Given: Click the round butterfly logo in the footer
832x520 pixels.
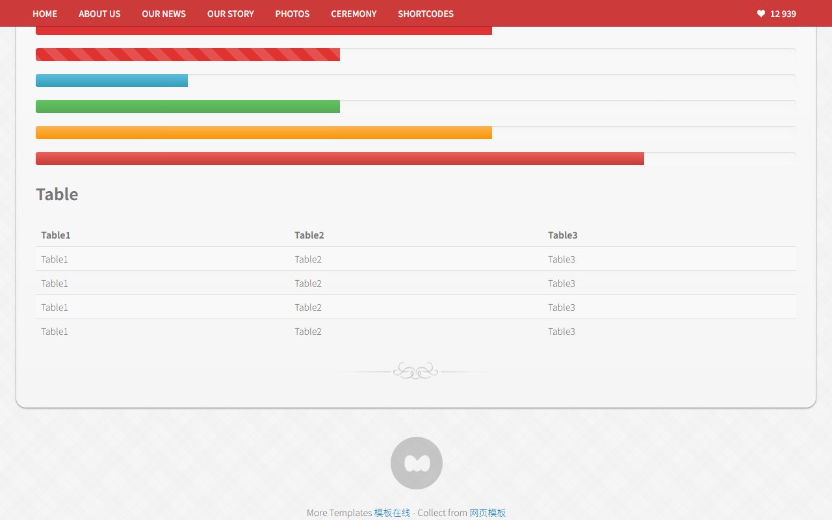Looking at the screenshot, I should coord(417,463).
